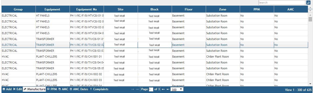Screen dimensions: 313x93
Task: Click scrollbar down arrow of grid
Action: point(310,84)
